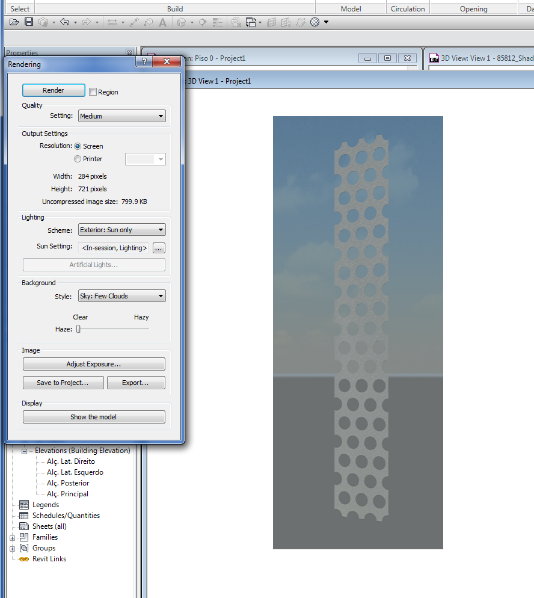Select the Aligned Dimension tool icon
The width and height of the screenshot is (534, 598).
(x=112, y=22)
